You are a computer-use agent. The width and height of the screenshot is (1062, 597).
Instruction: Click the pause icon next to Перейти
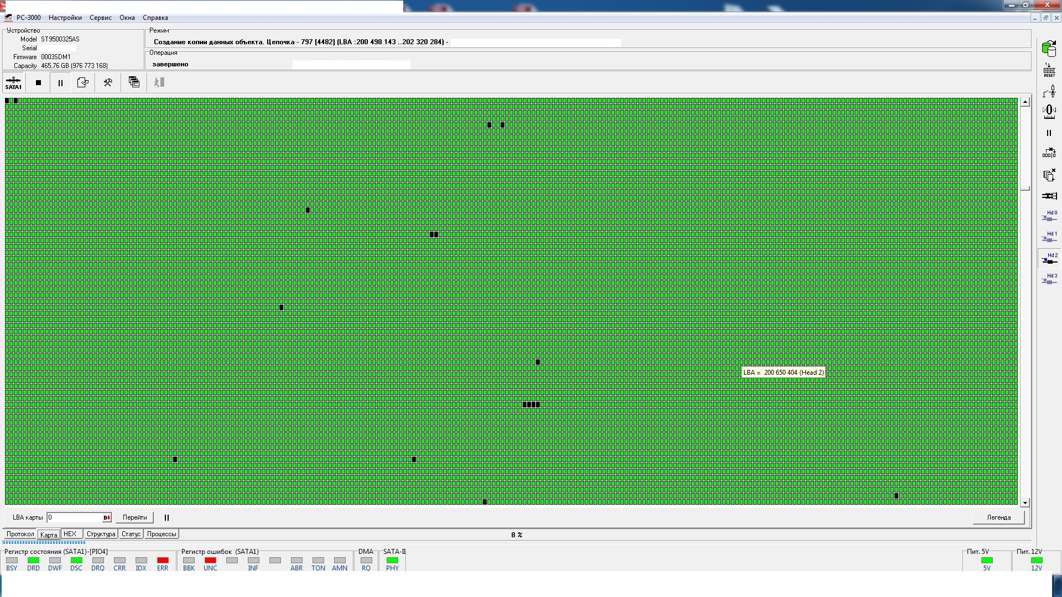[x=166, y=518]
